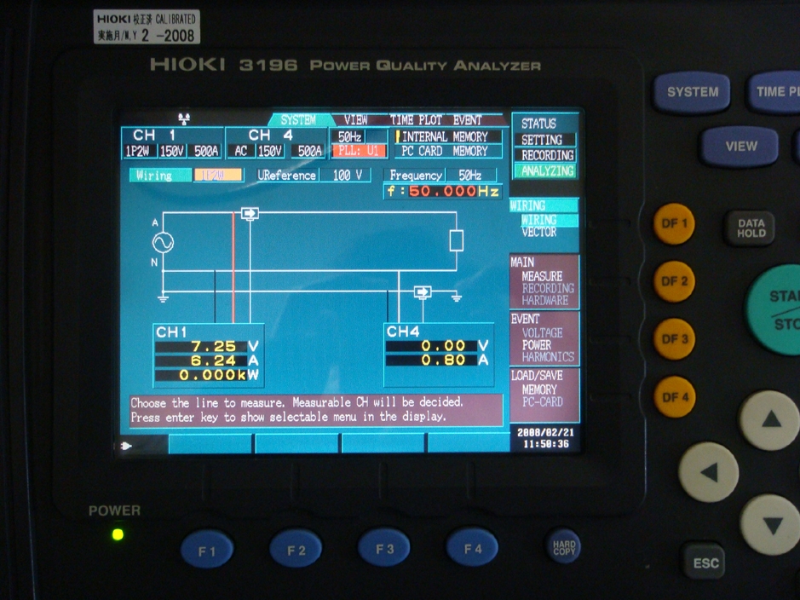Open the Frequency 50Hz field

point(470,175)
